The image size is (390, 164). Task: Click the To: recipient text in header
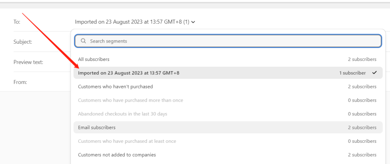point(132,22)
